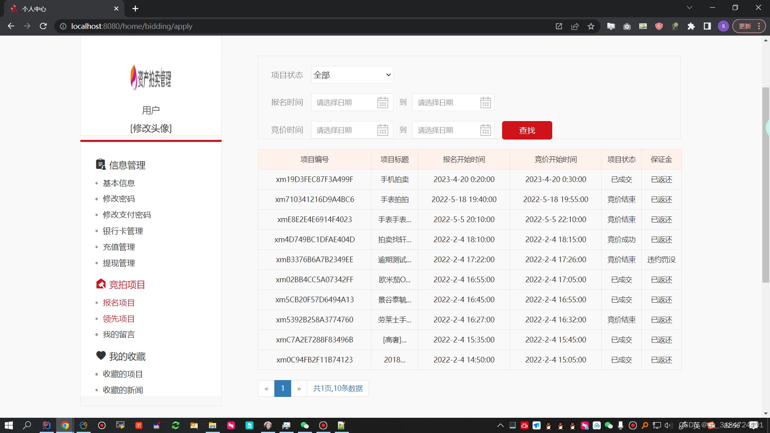Click the bookmark star icon in address bar

coord(591,26)
